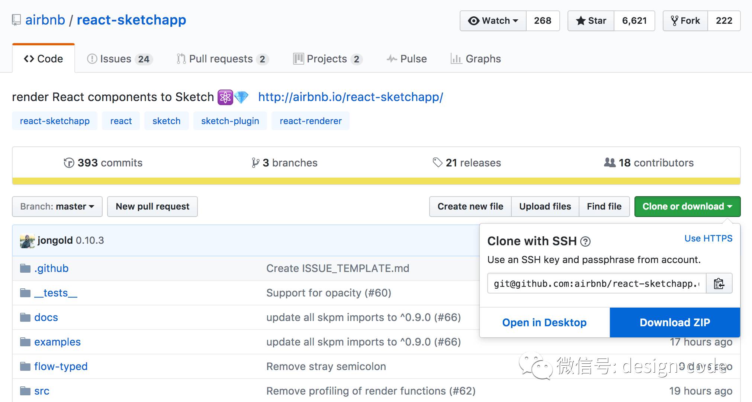Click the releases tag icon
The height and width of the screenshot is (402, 752).
pos(437,162)
